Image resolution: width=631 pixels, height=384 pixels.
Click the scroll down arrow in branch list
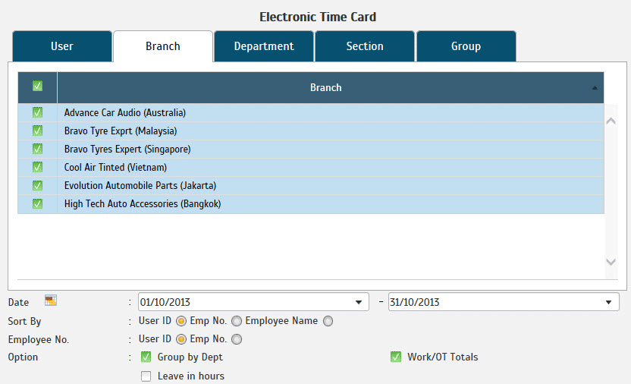(611, 261)
